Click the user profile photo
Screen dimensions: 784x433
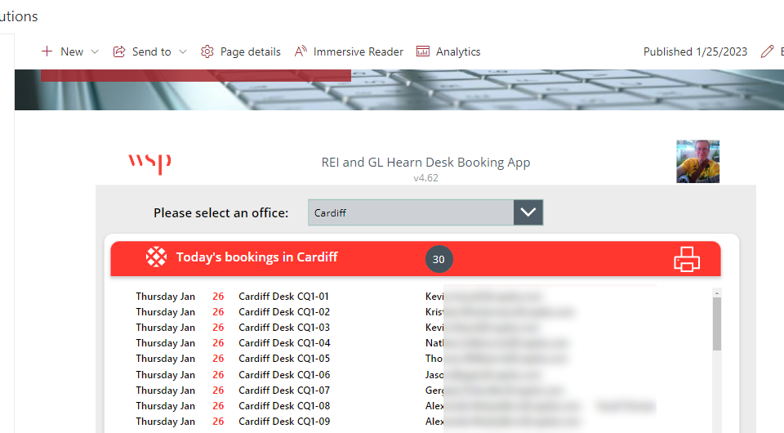click(698, 162)
